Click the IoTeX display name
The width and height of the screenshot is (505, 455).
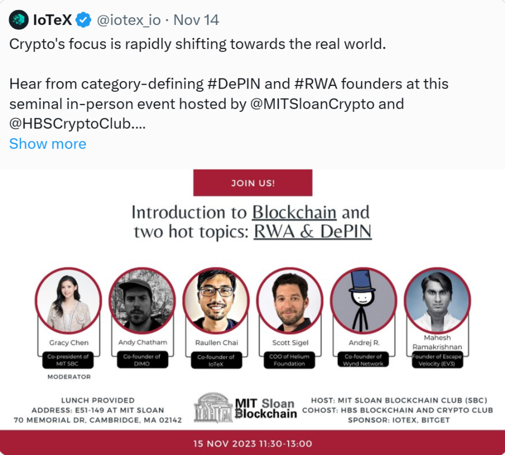click(52, 20)
